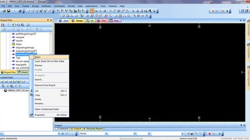Click the red record macro dot in bottom toolbar
250x140 pixels.
(x=209, y=134)
